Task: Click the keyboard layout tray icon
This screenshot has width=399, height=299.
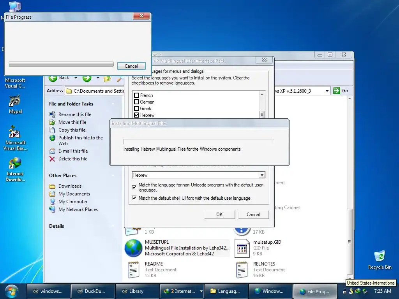Action: pos(344,292)
